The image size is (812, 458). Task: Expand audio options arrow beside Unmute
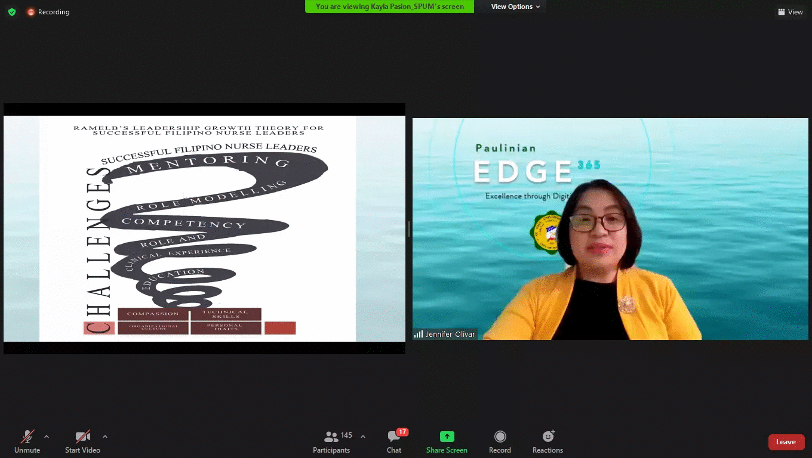point(47,437)
